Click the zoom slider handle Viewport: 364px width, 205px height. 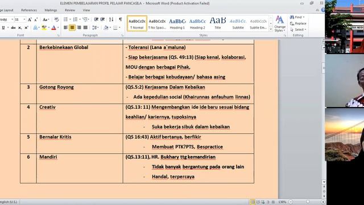pyautogui.click(x=308, y=202)
